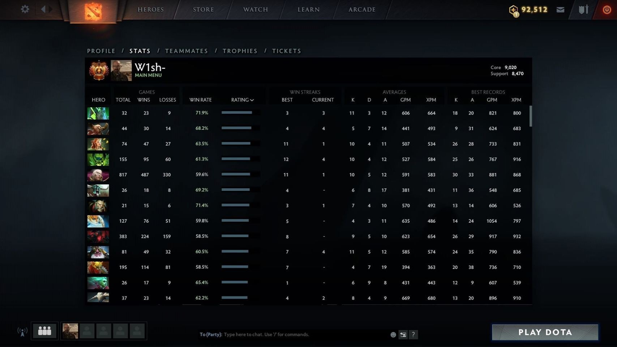This screenshot has width=617, height=347.
Task: Open the armory shield icon
Action: [x=583, y=9]
